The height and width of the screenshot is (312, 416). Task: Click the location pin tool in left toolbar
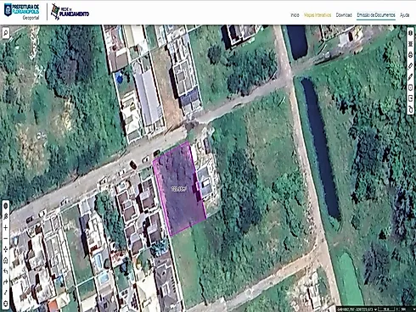(x=5, y=216)
